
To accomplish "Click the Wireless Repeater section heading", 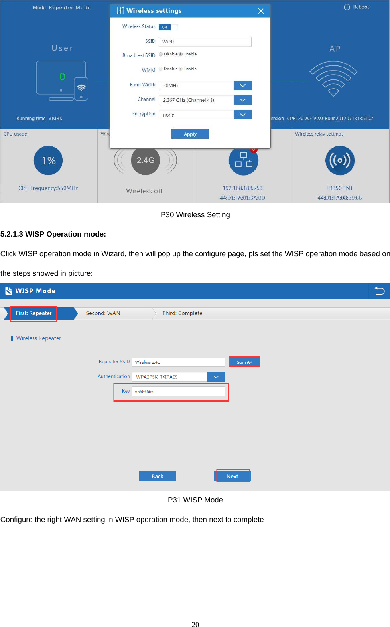I will click(x=39, y=338).
